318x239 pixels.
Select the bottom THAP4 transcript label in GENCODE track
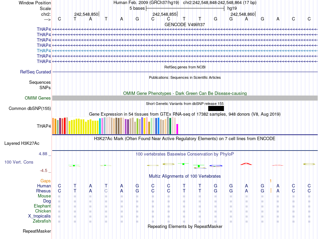(x=44, y=61)
